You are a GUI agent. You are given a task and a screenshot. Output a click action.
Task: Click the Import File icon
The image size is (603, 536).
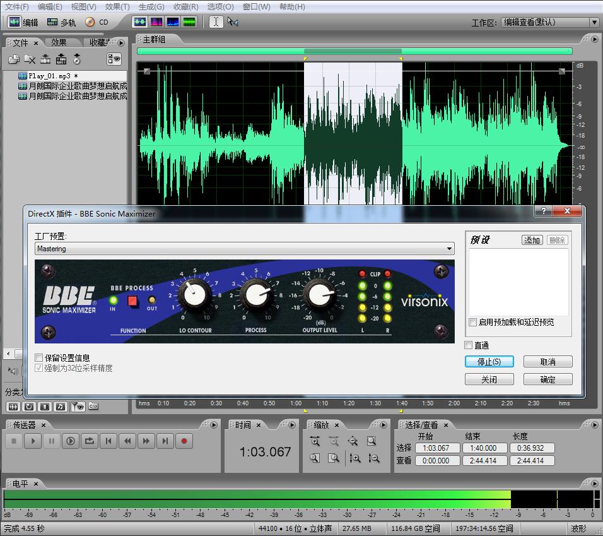(x=14, y=59)
